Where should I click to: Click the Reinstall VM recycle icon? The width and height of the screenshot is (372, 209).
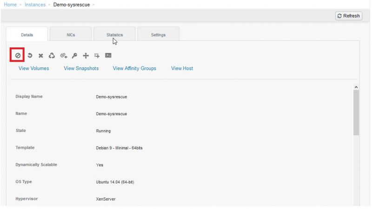pos(52,55)
